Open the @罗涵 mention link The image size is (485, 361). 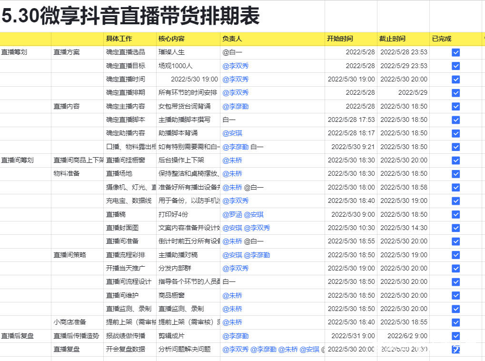coord(232,215)
